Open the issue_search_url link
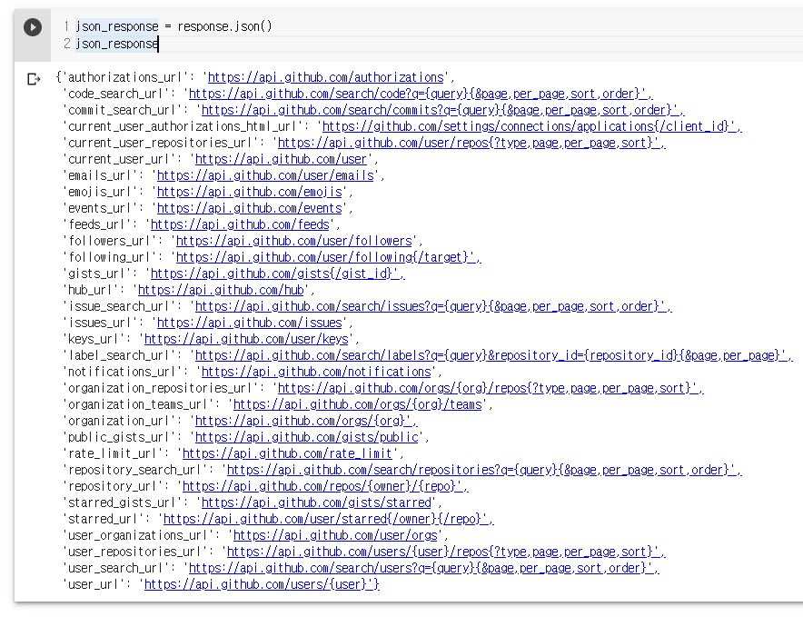The height and width of the screenshot is (617, 803). click(433, 306)
